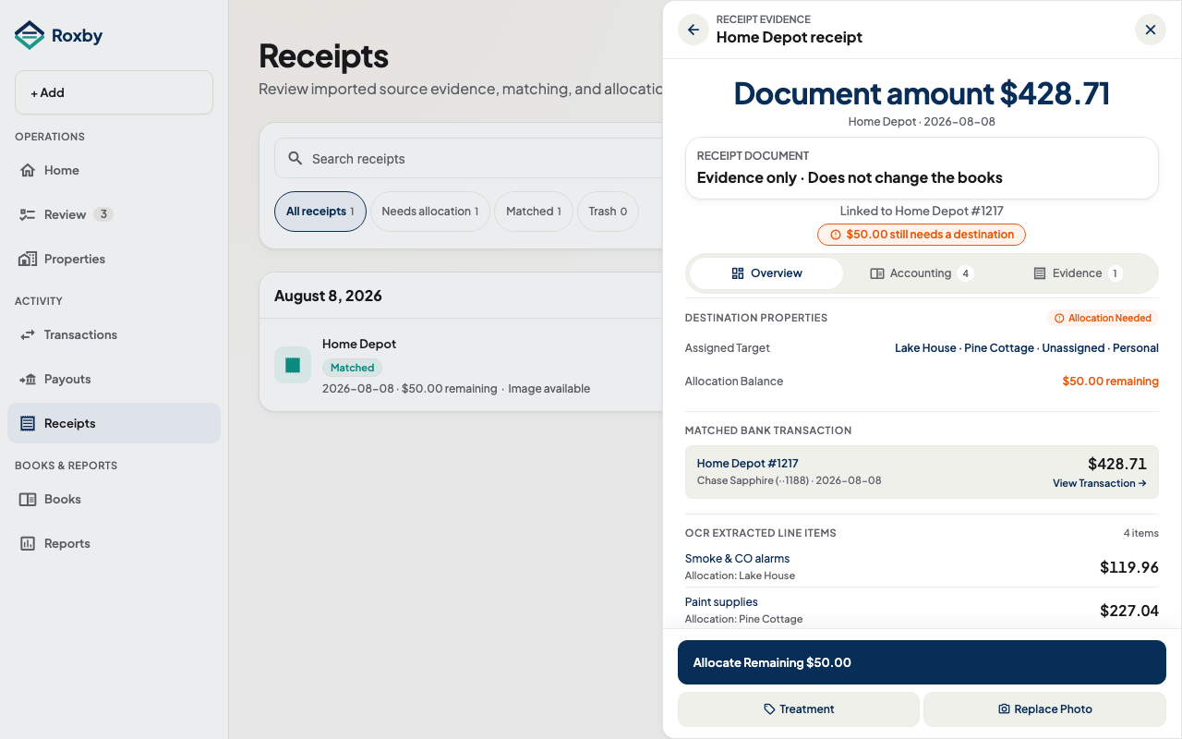The width and height of the screenshot is (1182, 739).
Task: Click the Receipts list icon
Action: [x=28, y=423]
